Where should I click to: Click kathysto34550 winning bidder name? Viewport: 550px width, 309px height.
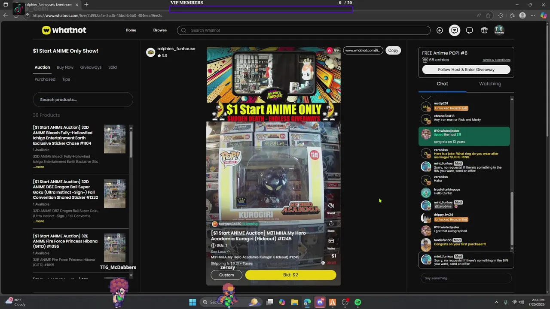click(x=230, y=224)
